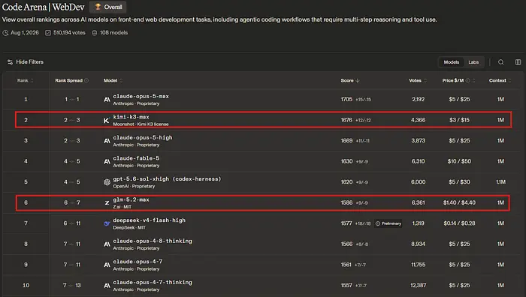Click the Anthropic logo beside claude-fable-5

107,161
